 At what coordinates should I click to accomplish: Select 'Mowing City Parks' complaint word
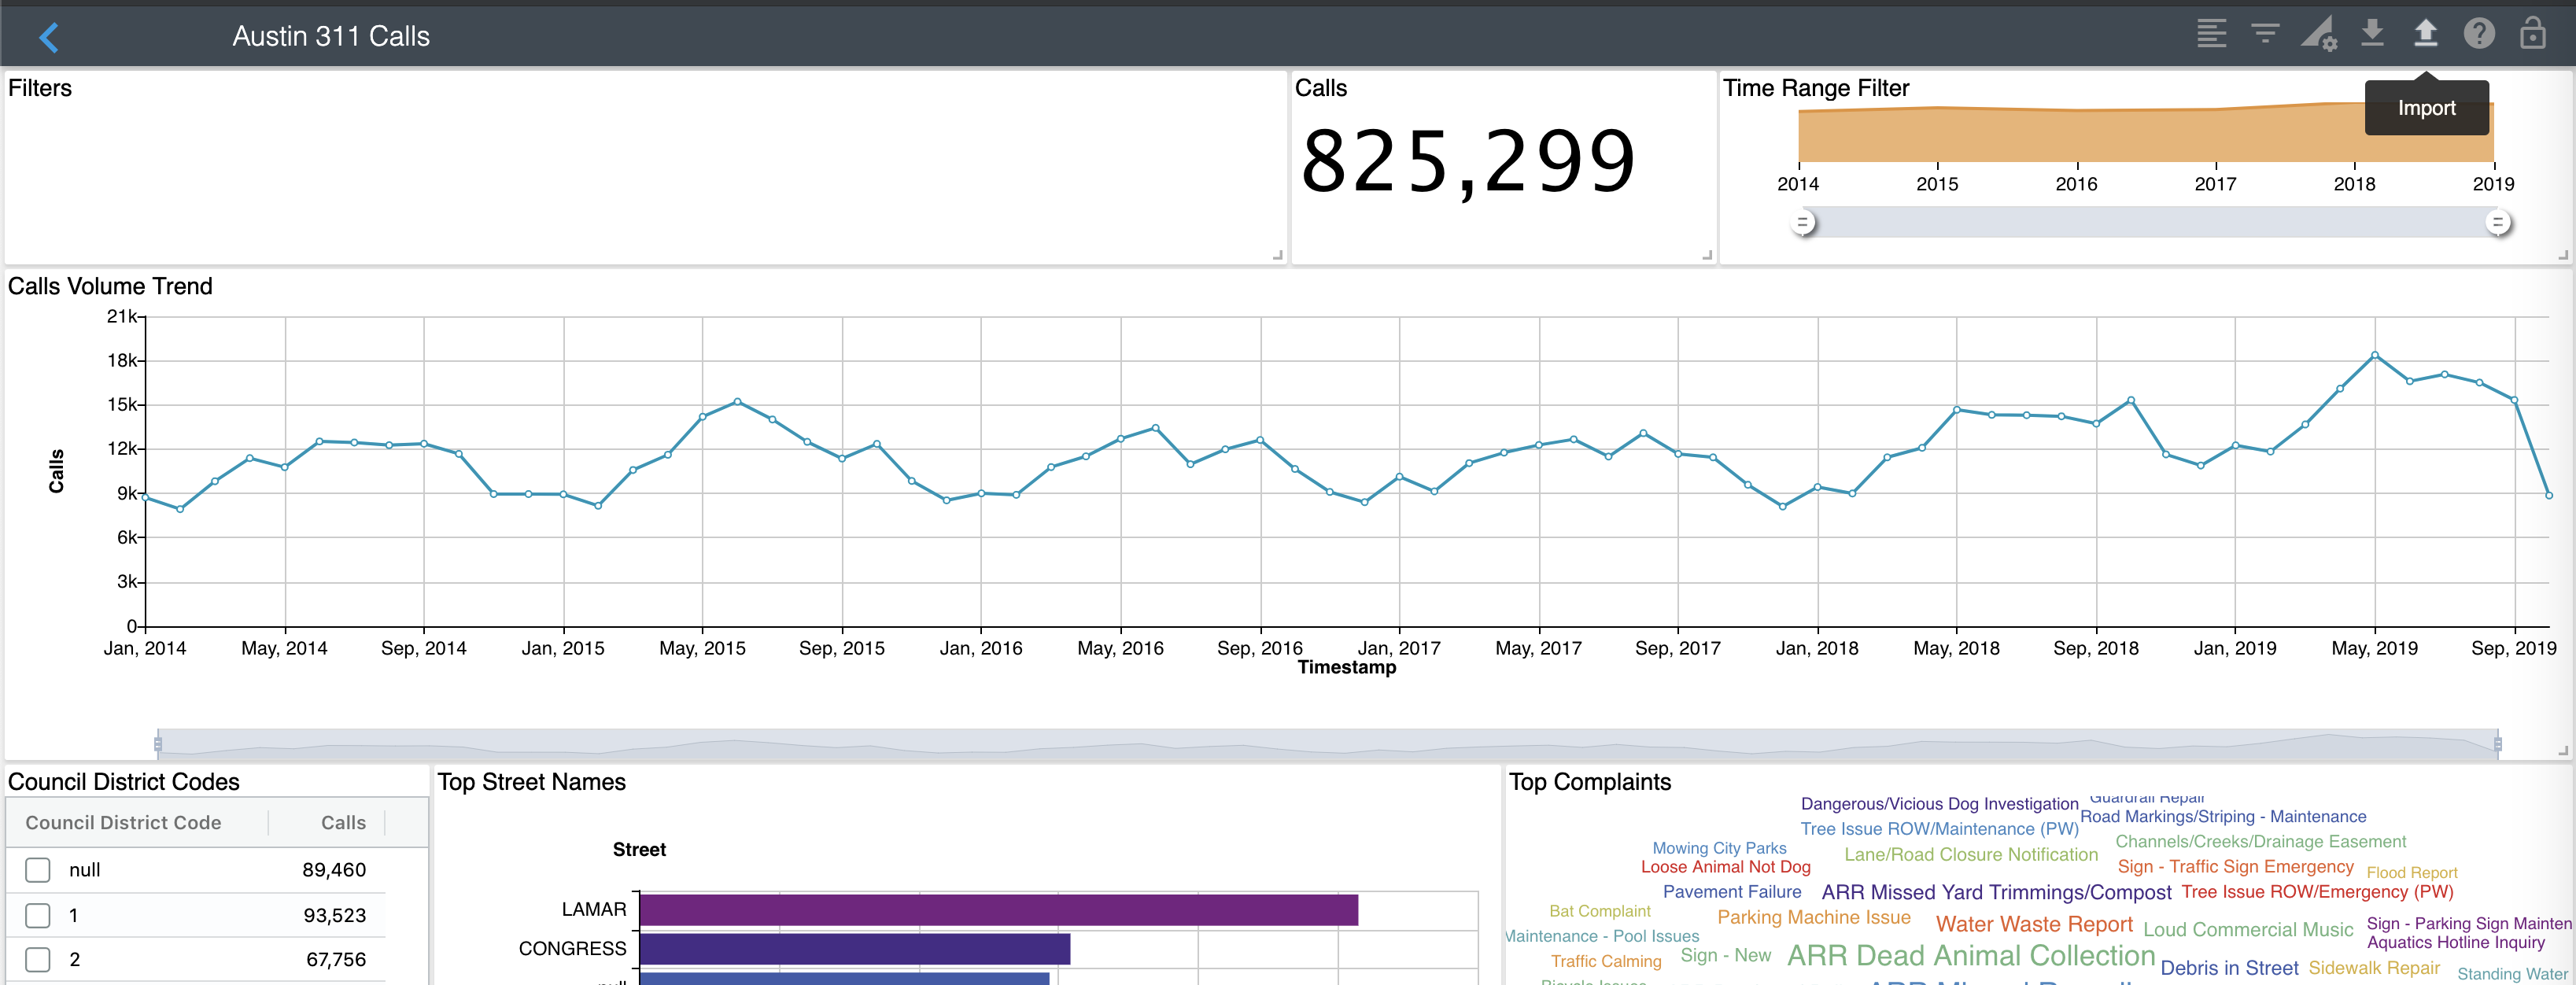tap(1719, 848)
